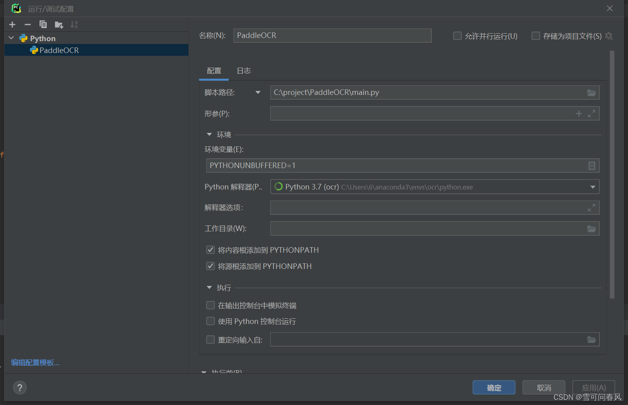Expand the 解释器选项 field
The height and width of the screenshot is (405, 628).
coord(592,208)
